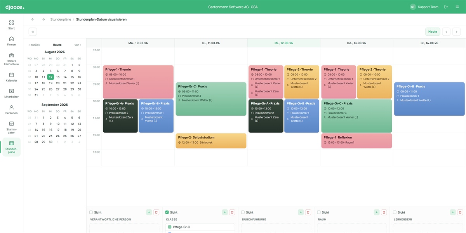Click Heute in the mini calendar
The width and height of the screenshot is (466, 233).
(x=57, y=45)
